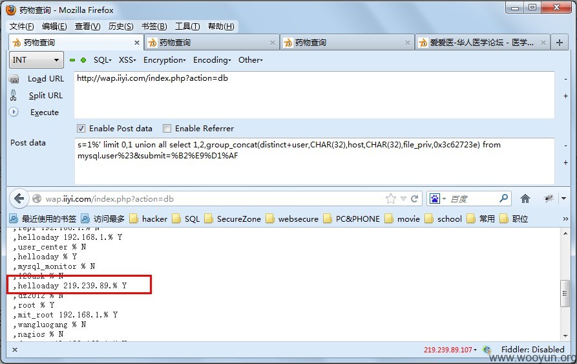
Task: Open the 常用 bookmark folder
Action: coord(481,219)
